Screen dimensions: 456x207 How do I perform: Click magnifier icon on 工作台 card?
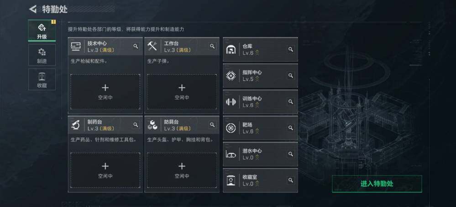(212, 46)
